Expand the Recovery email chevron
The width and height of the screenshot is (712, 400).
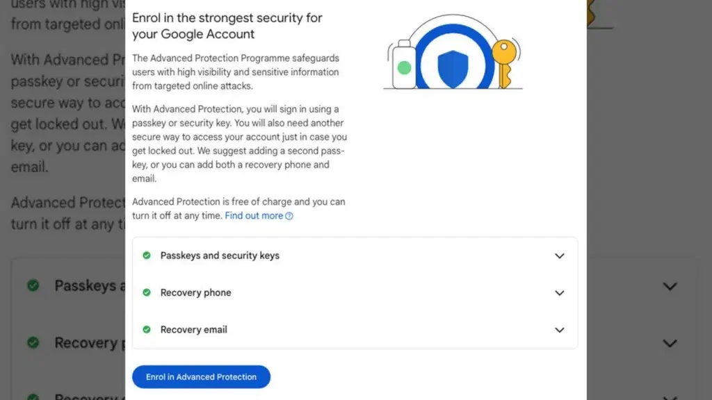[559, 330]
